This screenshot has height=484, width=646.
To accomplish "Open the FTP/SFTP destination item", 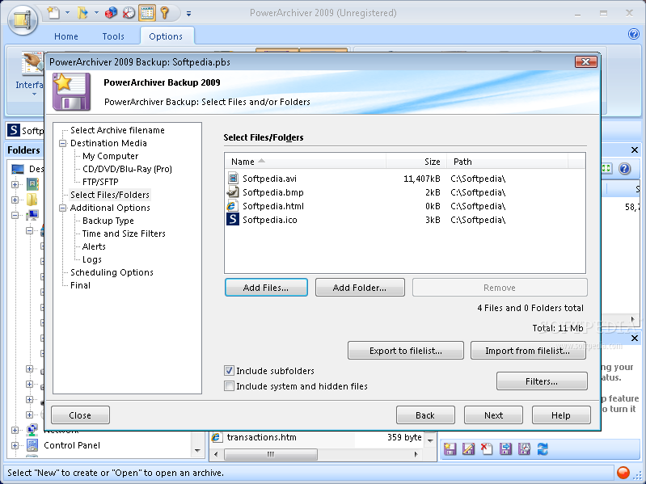I will tap(100, 182).
